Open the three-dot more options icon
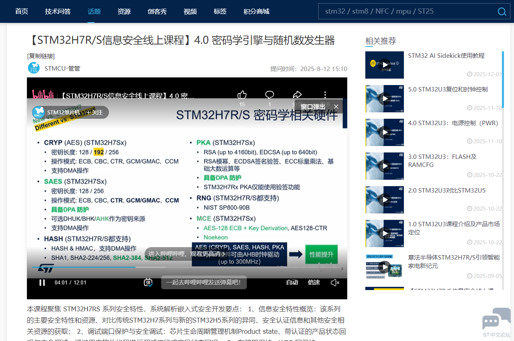514x341 pixels. [x=325, y=95]
